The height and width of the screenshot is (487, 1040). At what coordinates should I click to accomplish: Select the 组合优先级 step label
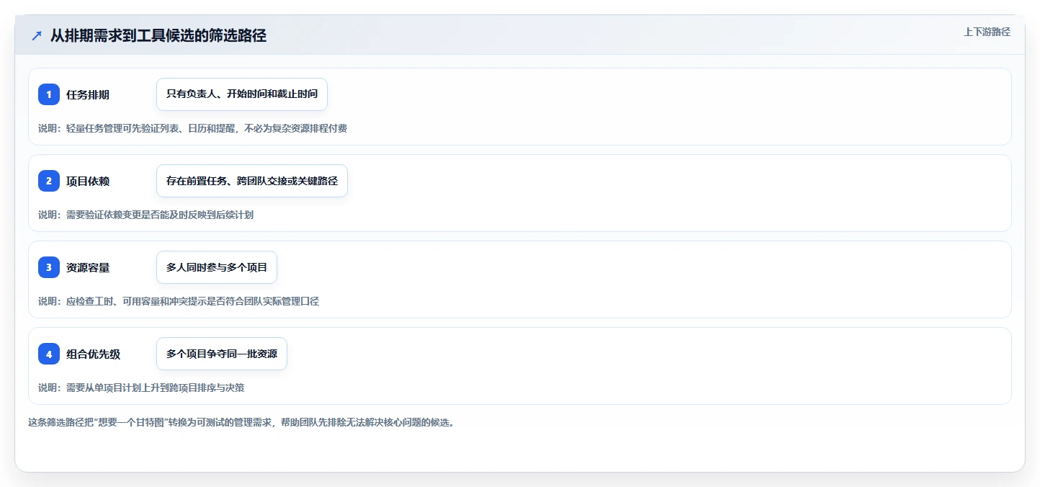coord(93,354)
